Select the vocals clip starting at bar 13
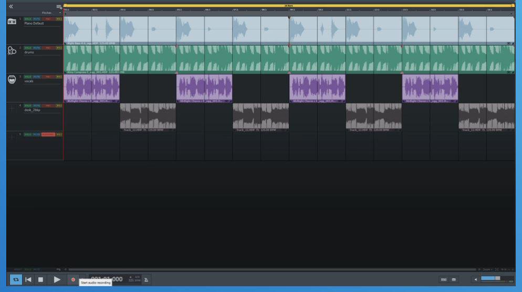The height and width of the screenshot is (292, 522). (x=430, y=88)
